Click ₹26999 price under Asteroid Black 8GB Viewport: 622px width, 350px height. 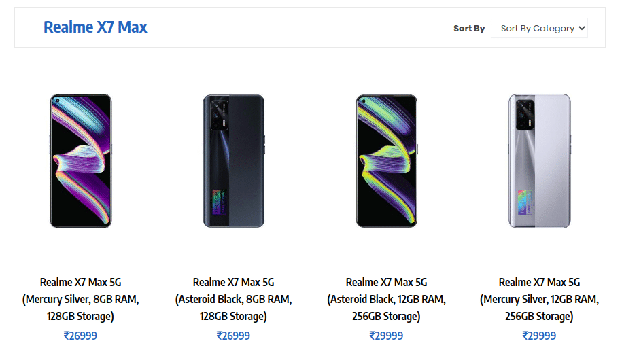(x=233, y=336)
